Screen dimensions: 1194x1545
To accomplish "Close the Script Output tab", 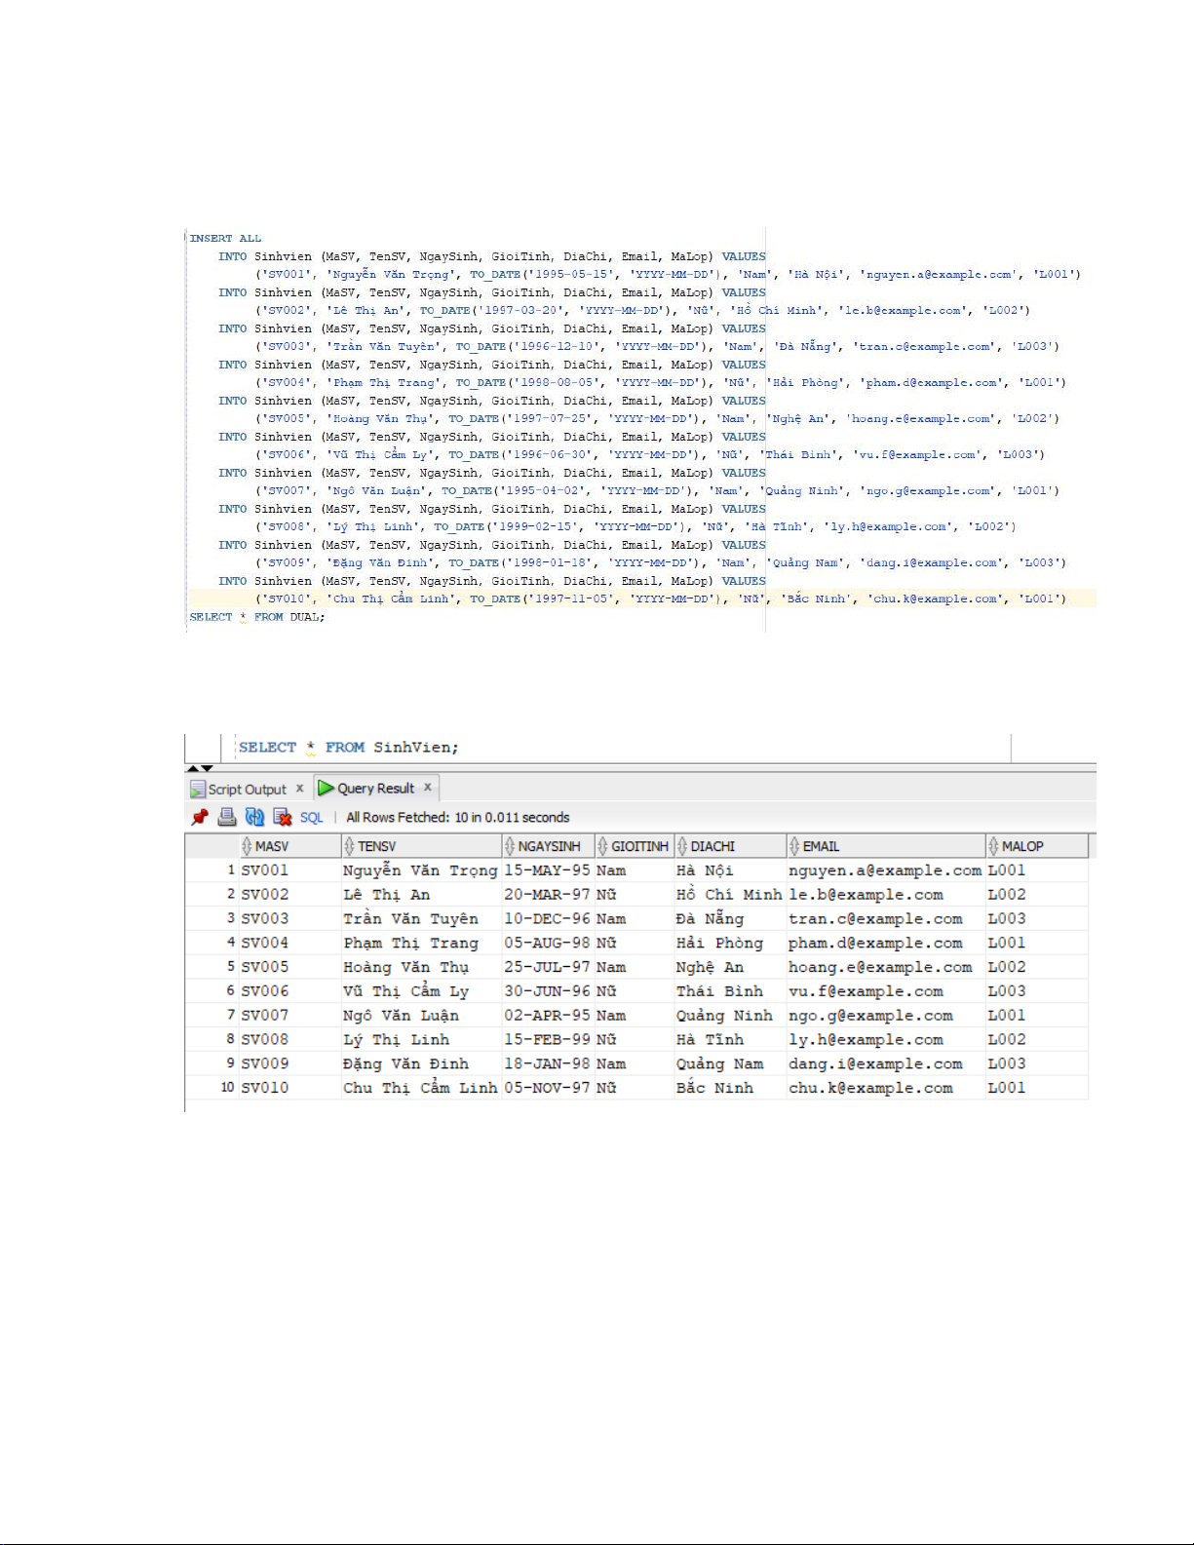I will point(300,789).
